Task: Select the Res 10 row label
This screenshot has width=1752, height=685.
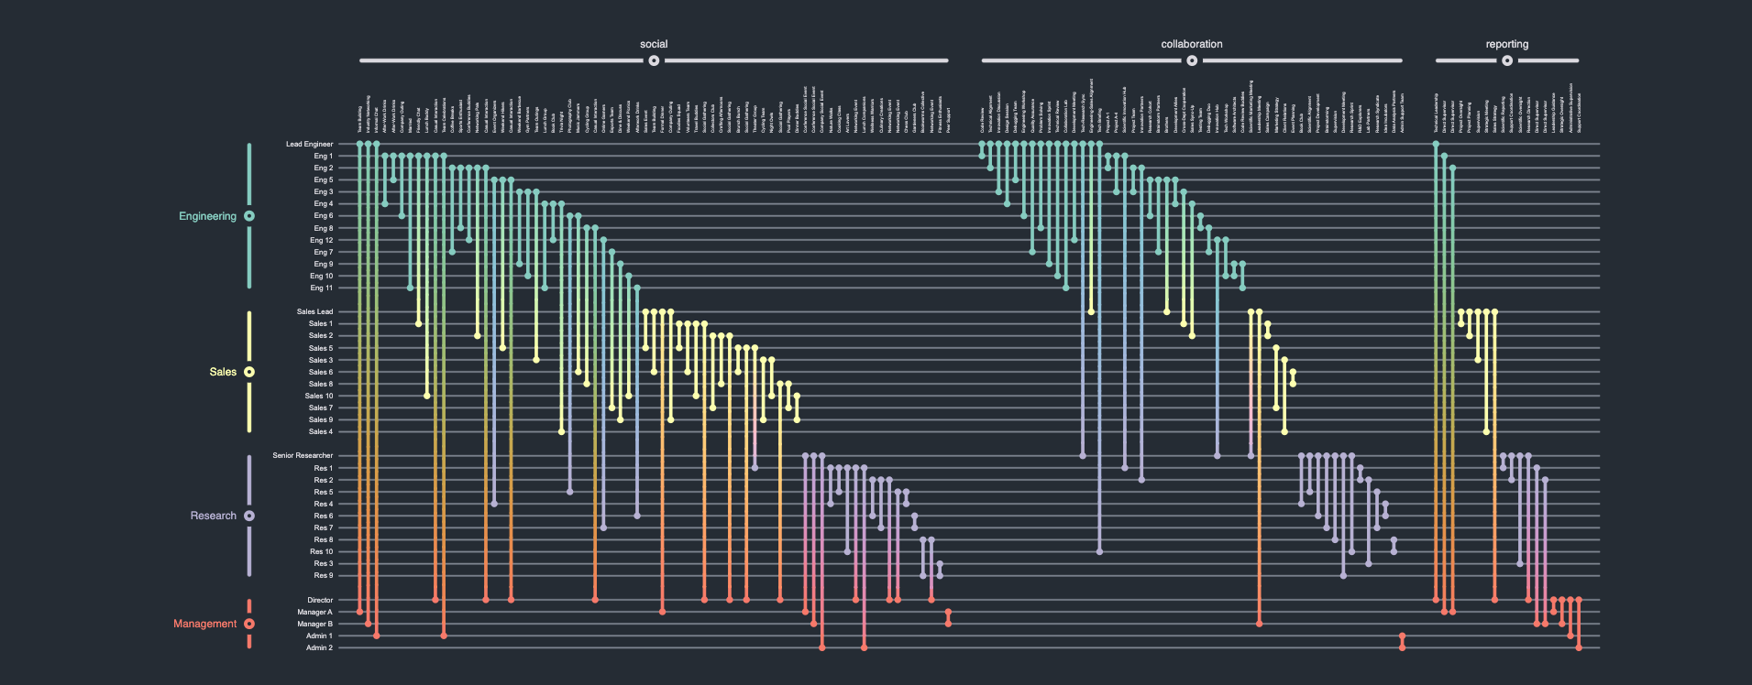Action: point(321,551)
